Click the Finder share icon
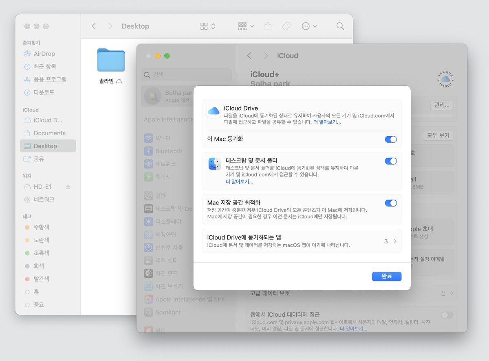Image resolution: width=489 pixels, height=361 pixels. [268, 26]
